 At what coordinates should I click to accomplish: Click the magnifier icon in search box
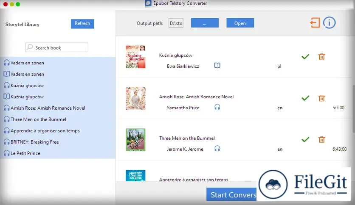pos(30,47)
